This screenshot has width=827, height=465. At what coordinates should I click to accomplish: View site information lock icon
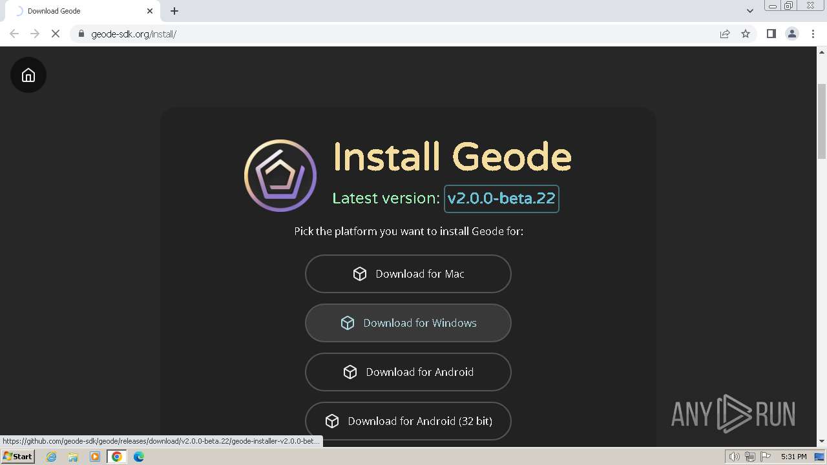click(x=81, y=34)
